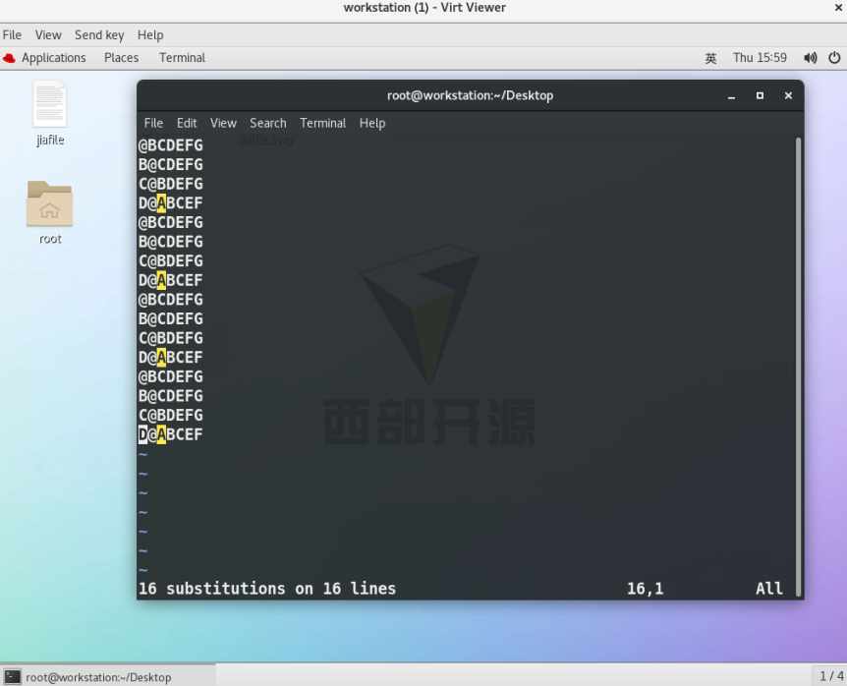This screenshot has width=847, height=686.
Task: Open the terminal's File menu
Action: point(153,123)
